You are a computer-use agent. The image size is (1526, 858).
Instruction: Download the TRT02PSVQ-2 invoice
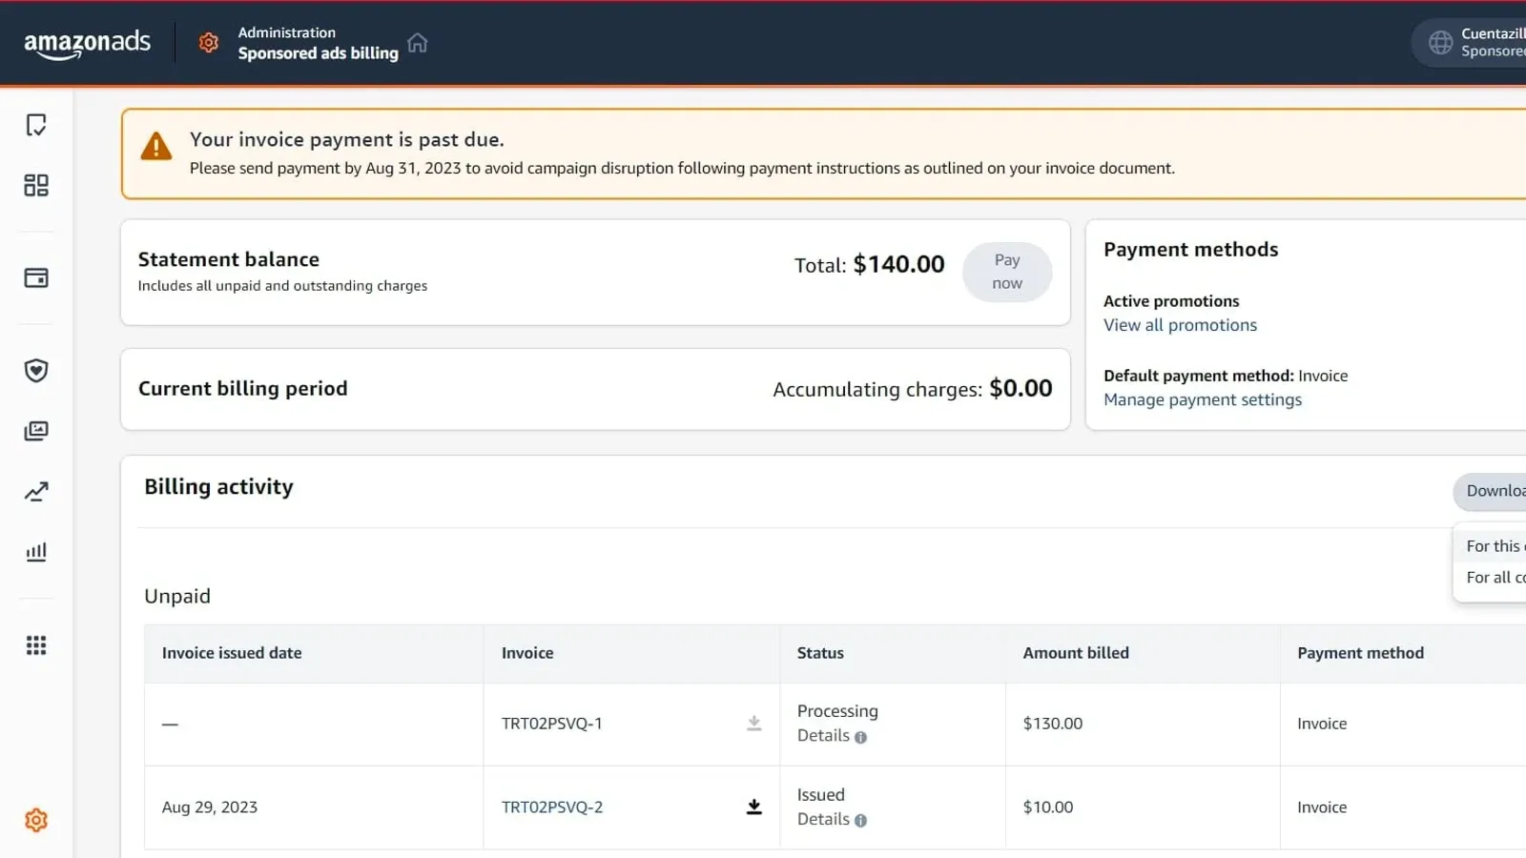(754, 806)
